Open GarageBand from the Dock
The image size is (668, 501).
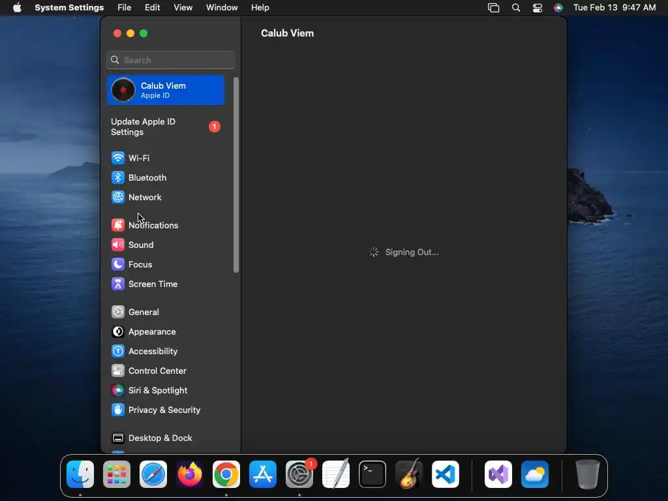click(409, 474)
